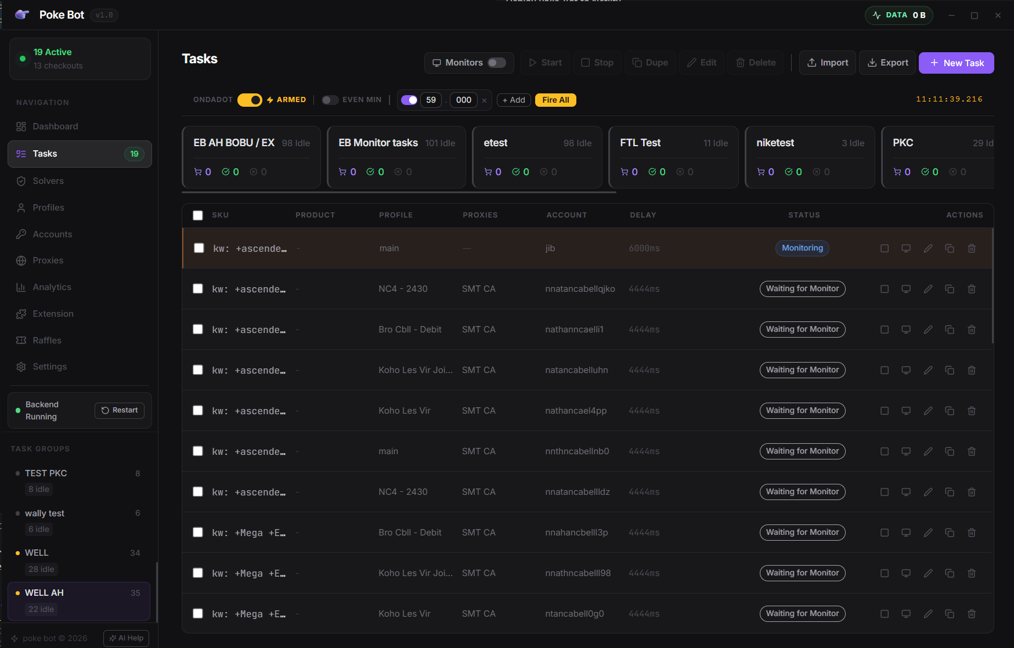Click the DATA 0 B usage indicator
This screenshot has width=1014, height=648.
[898, 15]
